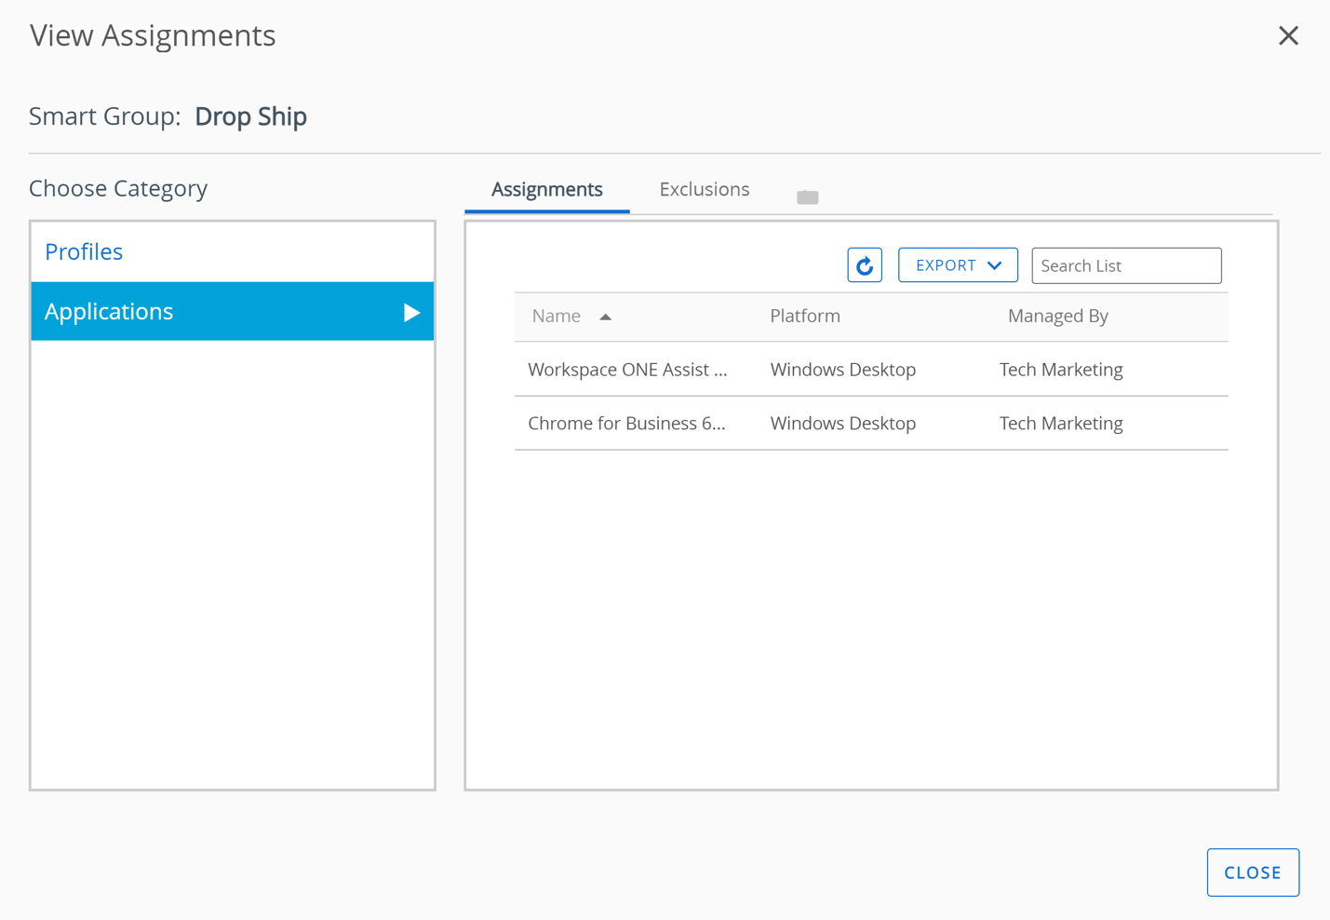The height and width of the screenshot is (920, 1330).
Task: Click the Export button's down chevron
Action: pyautogui.click(x=994, y=264)
